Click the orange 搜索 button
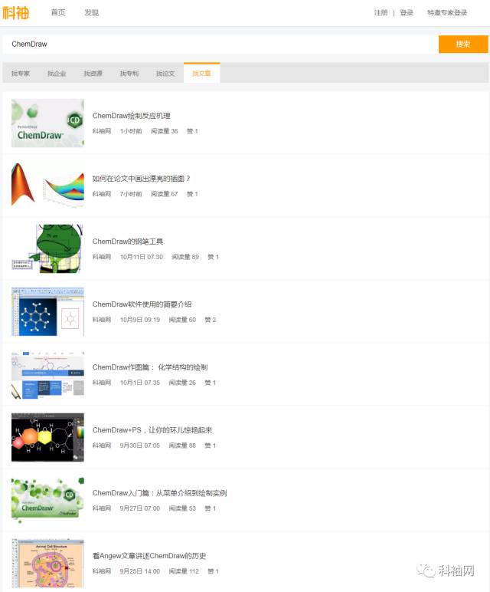This screenshot has width=490, height=592. 463,44
